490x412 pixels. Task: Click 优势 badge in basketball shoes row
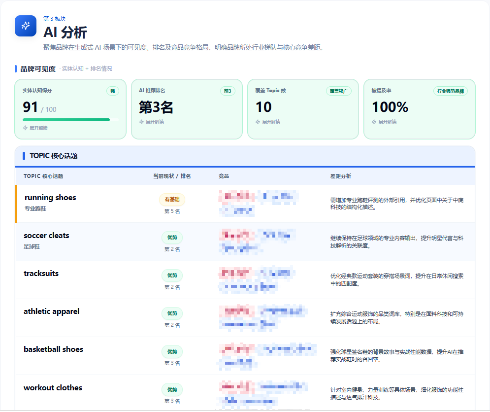pyautogui.click(x=172, y=351)
